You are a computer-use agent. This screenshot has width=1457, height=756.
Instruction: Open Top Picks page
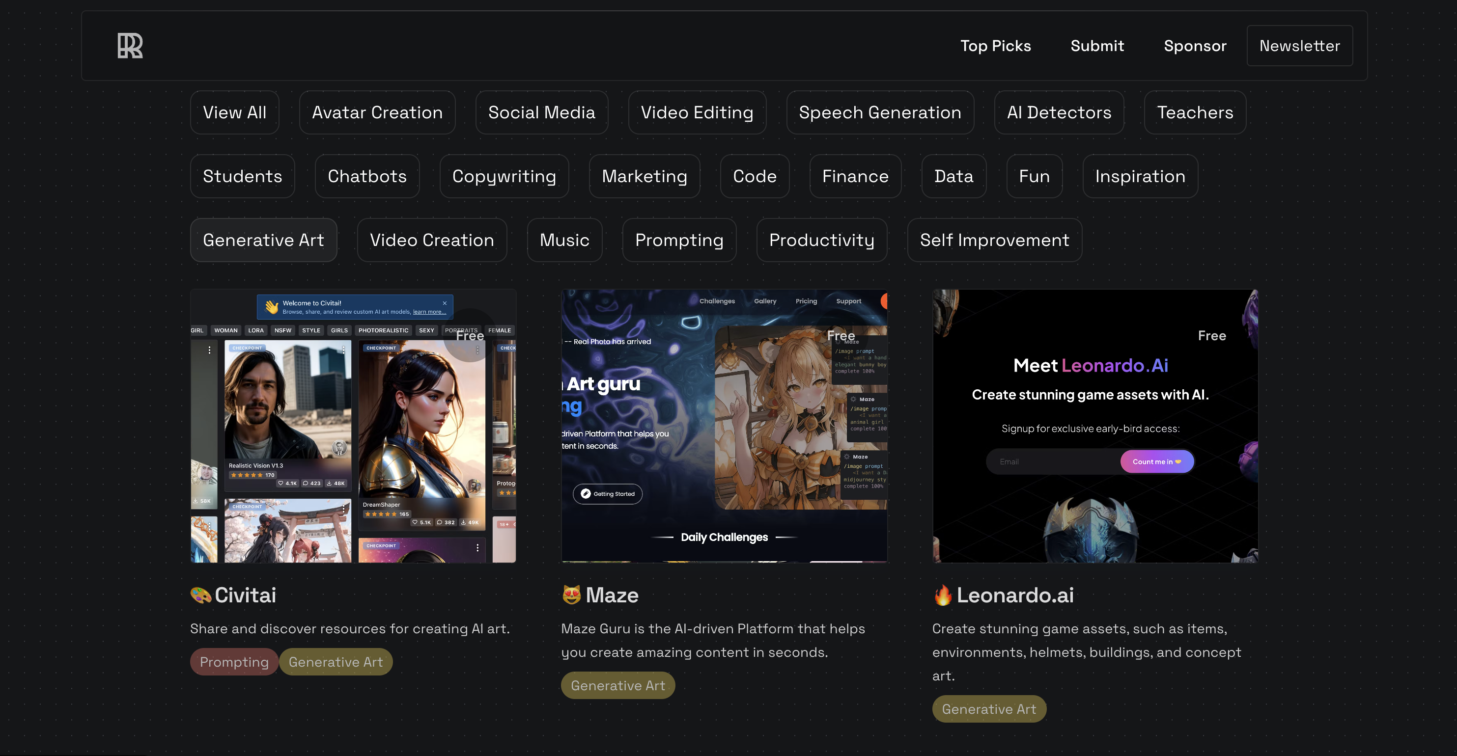pos(995,46)
